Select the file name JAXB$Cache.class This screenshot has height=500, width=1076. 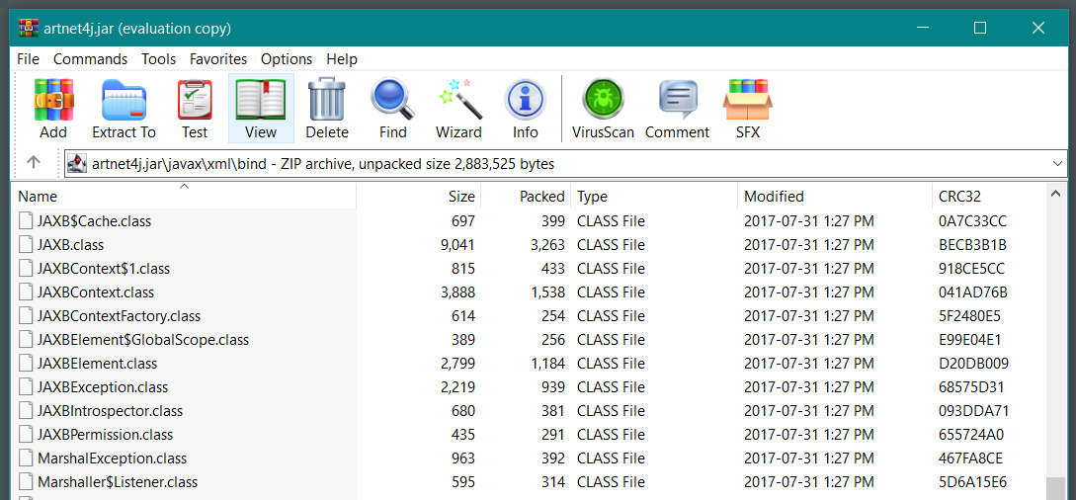(x=95, y=221)
